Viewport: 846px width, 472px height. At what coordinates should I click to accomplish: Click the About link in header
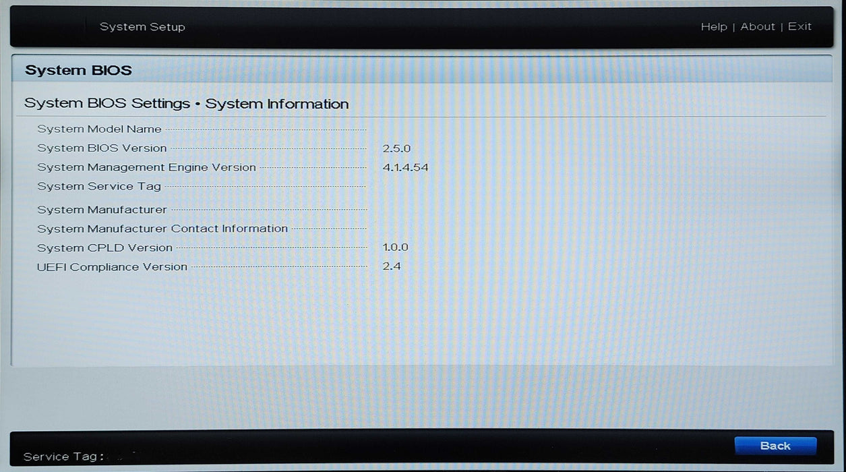[x=758, y=27]
